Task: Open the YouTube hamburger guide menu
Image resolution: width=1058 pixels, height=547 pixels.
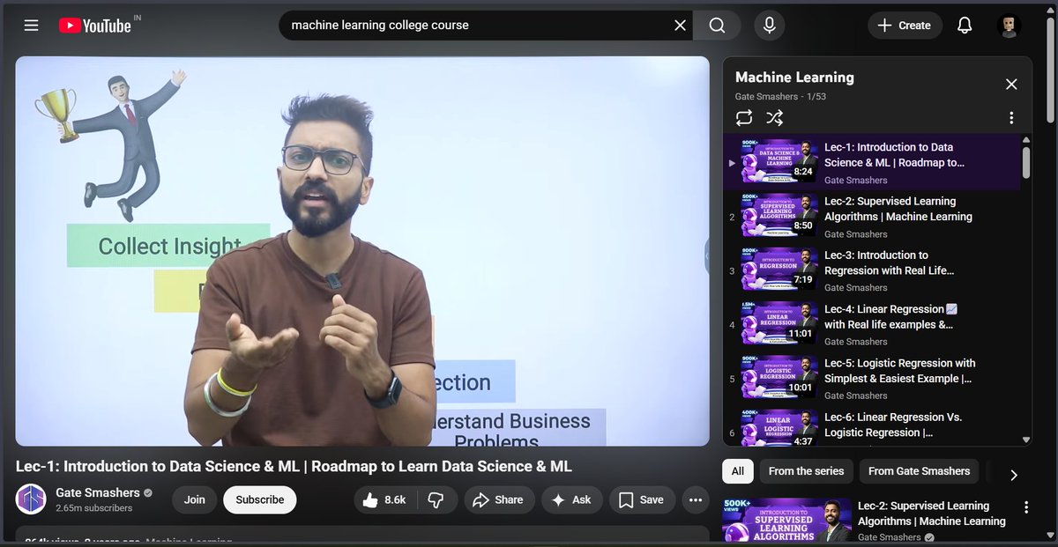Action: [32, 26]
